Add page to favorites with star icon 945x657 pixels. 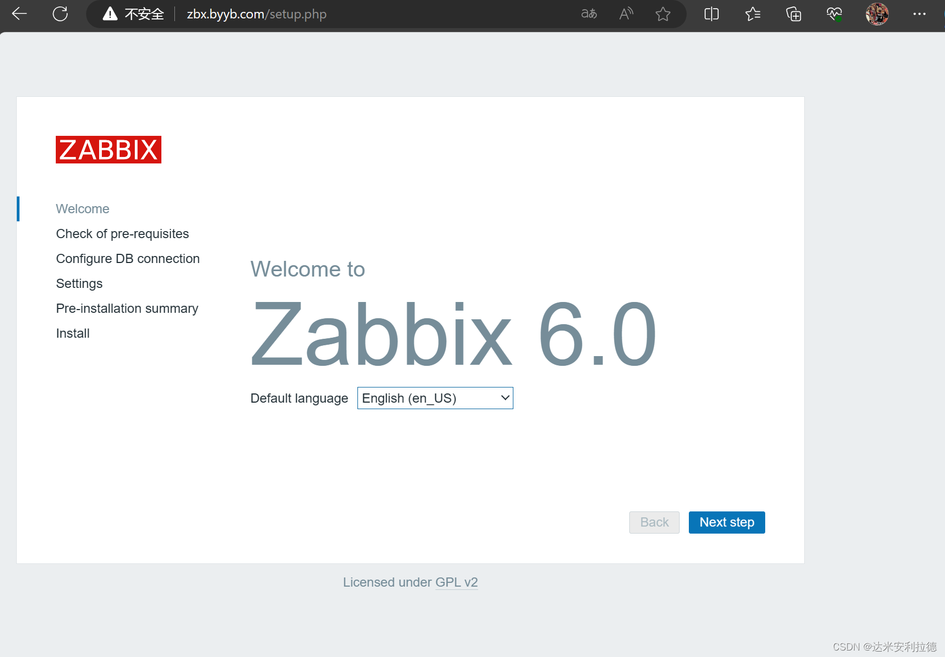pyautogui.click(x=663, y=14)
